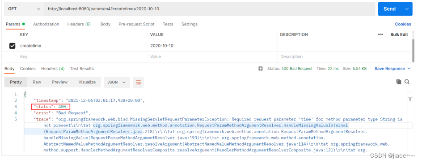
Task: Open the JSON format dropdown
Action: click(x=117, y=82)
